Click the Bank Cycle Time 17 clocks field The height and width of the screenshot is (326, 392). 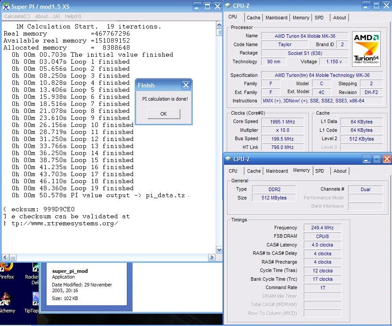coord(322,279)
